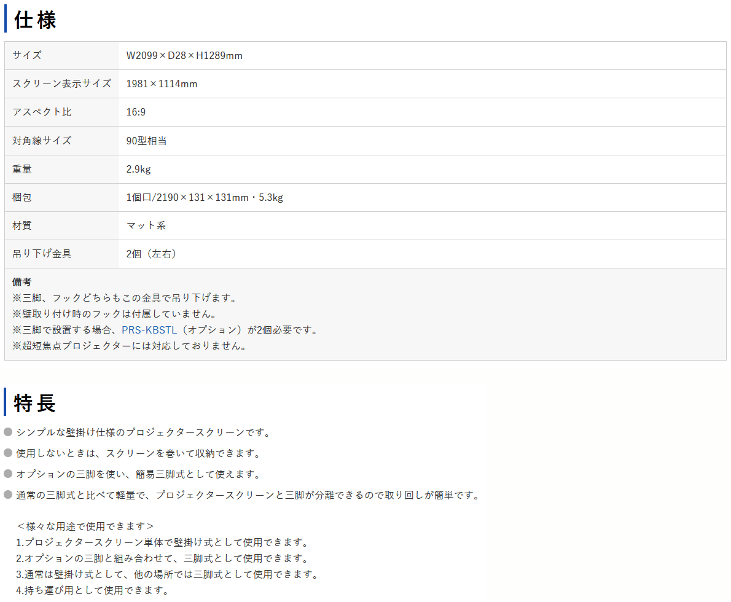This screenshot has width=731, height=602.
Task: Click the 重量 row label
Action: pyautogui.click(x=22, y=170)
